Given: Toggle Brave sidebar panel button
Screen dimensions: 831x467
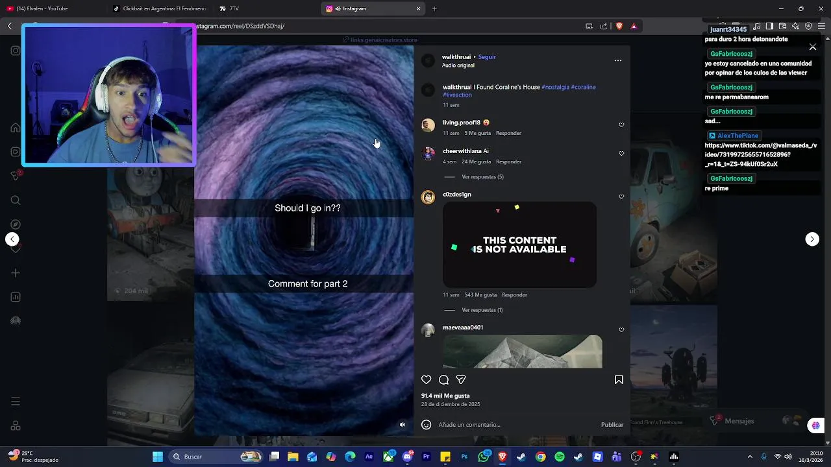Looking at the screenshot, I should tap(769, 26).
